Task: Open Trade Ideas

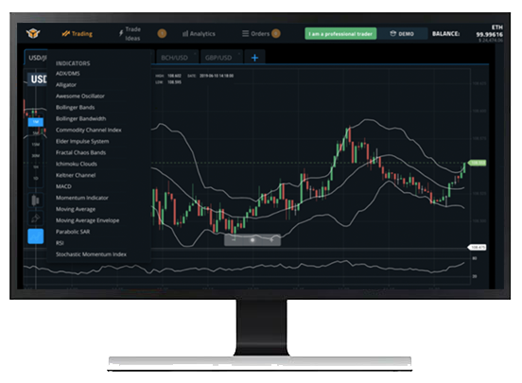Action: [x=130, y=34]
